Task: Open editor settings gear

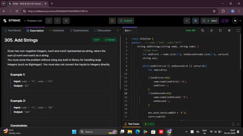Action: [229, 30]
